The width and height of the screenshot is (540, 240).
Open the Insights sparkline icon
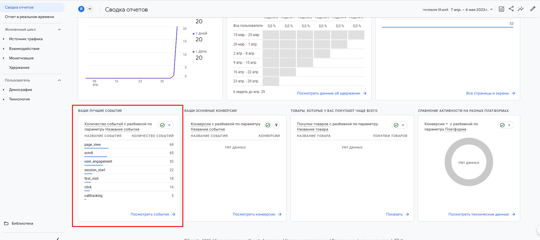[521, 9]
